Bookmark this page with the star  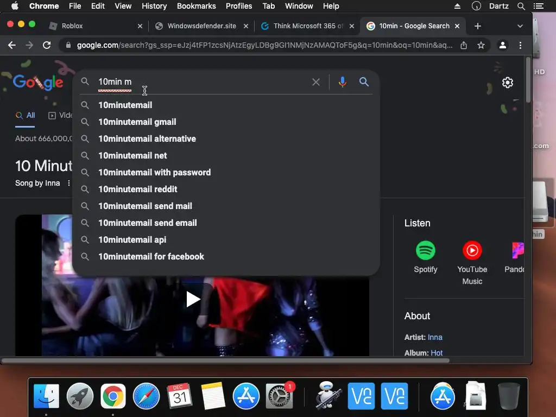pyautogui.click(x=481, y=46)
